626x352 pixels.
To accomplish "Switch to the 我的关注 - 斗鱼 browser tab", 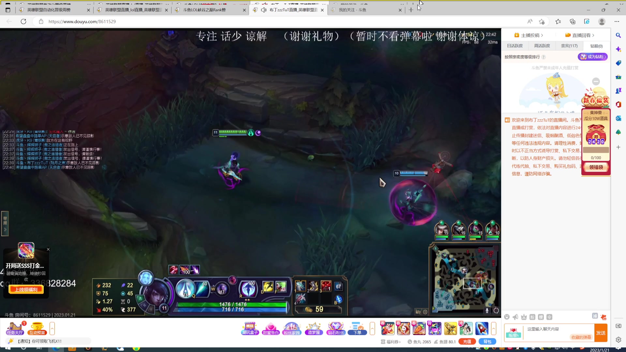I will coord(366,10).
